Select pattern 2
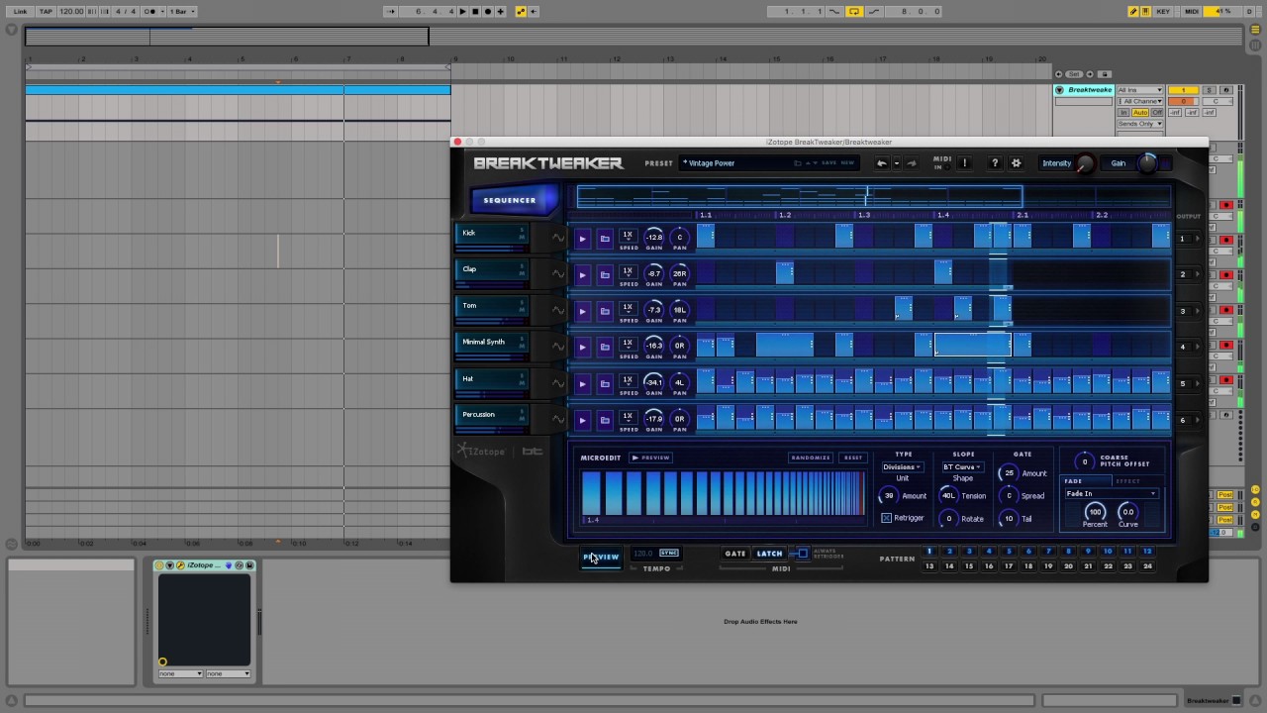This screenshot has width=1267, height=713. (x=949, y=552)
